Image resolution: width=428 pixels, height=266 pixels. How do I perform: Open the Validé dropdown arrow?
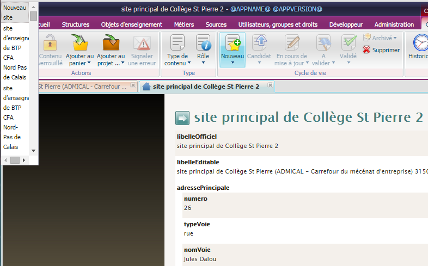(x=348, y=63)
